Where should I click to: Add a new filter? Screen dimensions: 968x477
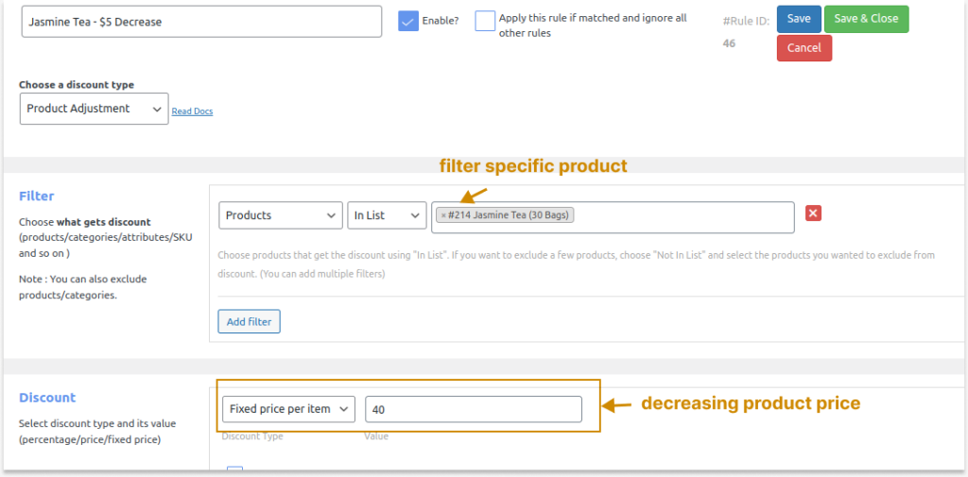click(x=249, y=322)
